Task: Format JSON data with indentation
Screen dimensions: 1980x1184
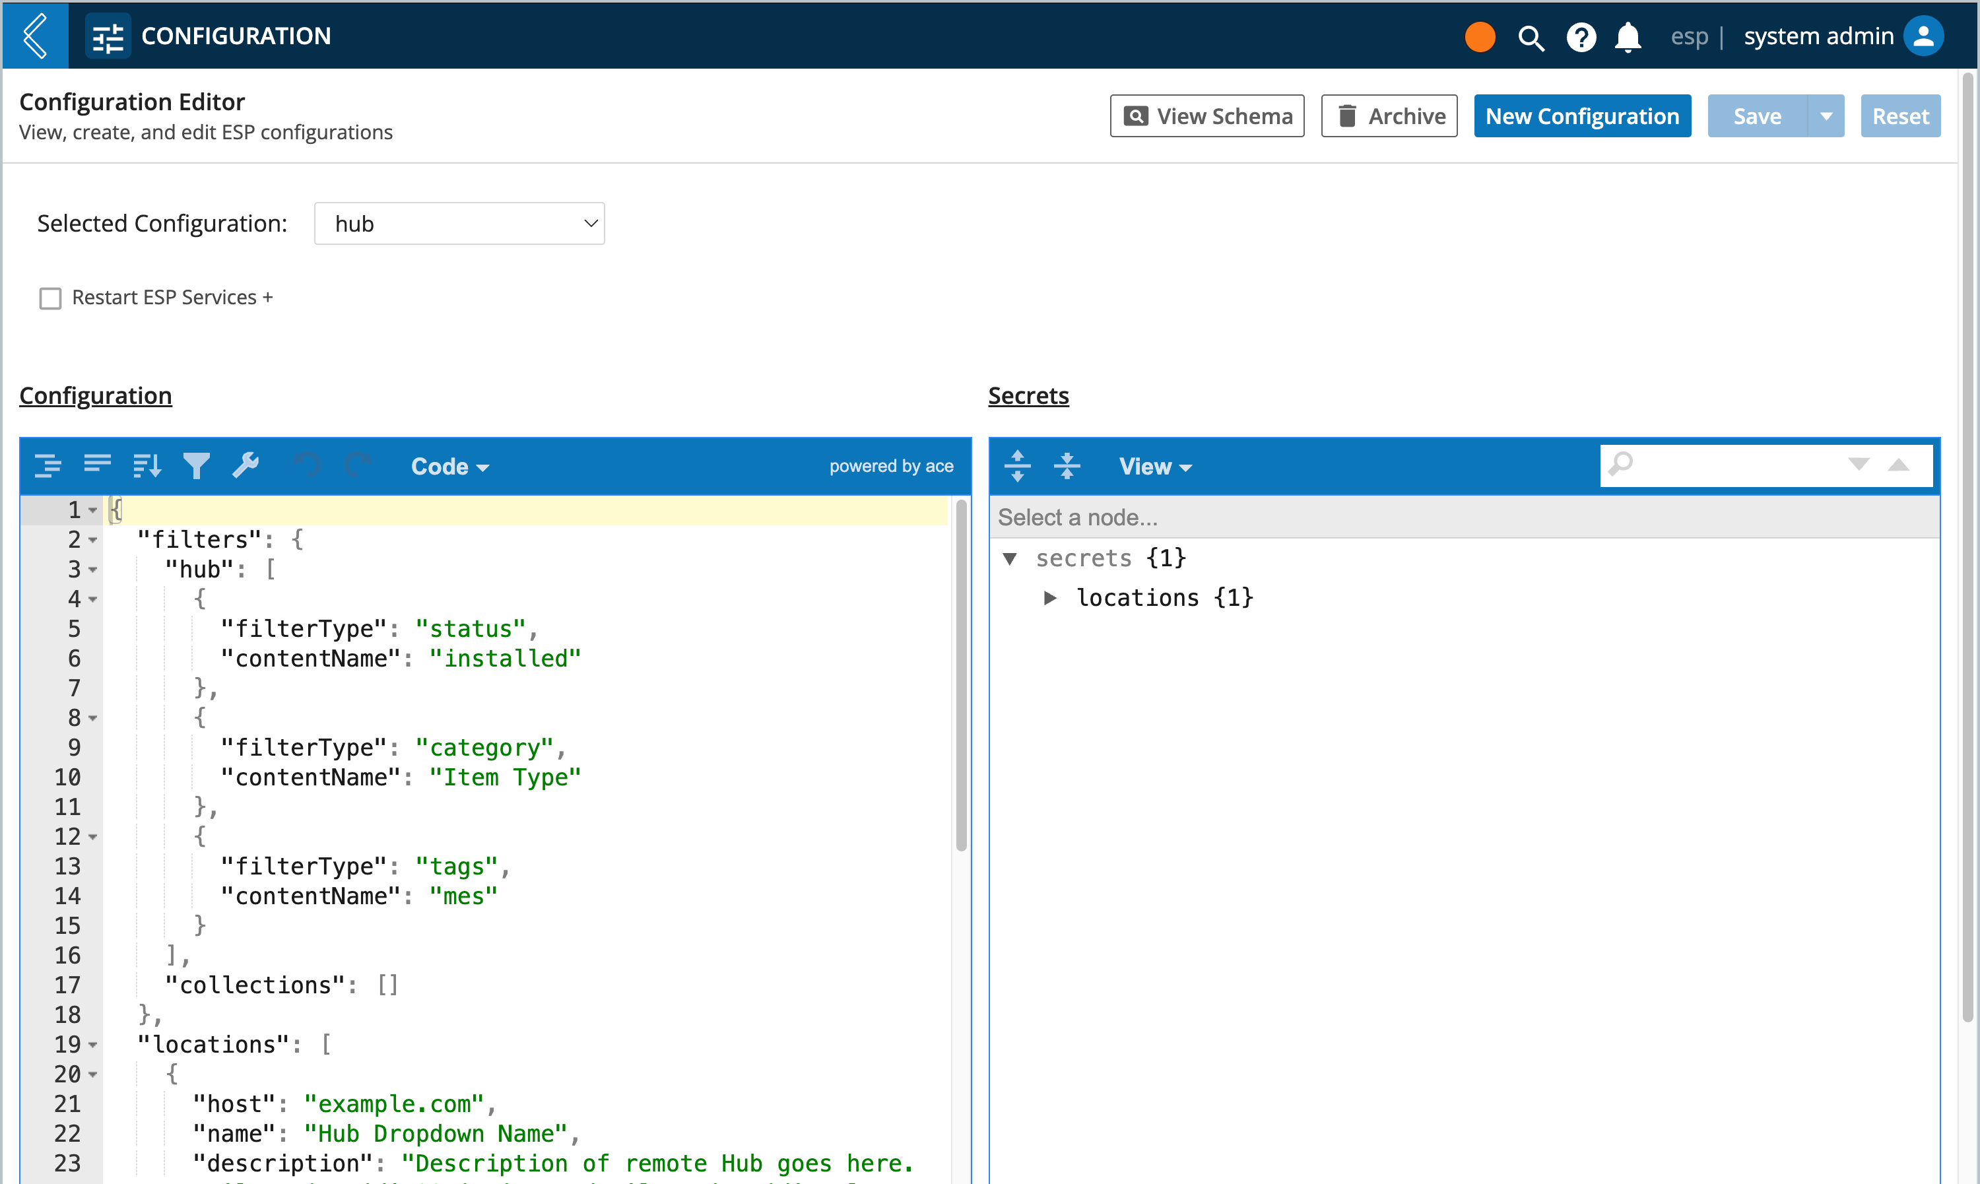Action: tap(48, 465)
